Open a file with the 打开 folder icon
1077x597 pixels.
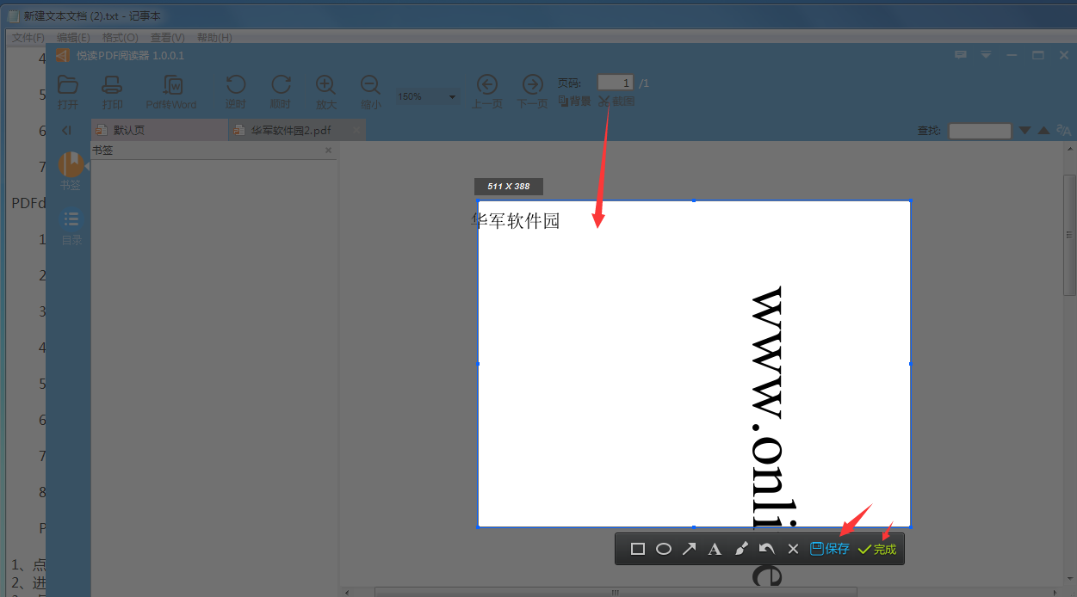(68, 92)
